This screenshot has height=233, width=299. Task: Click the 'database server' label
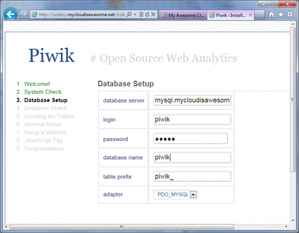124,100
